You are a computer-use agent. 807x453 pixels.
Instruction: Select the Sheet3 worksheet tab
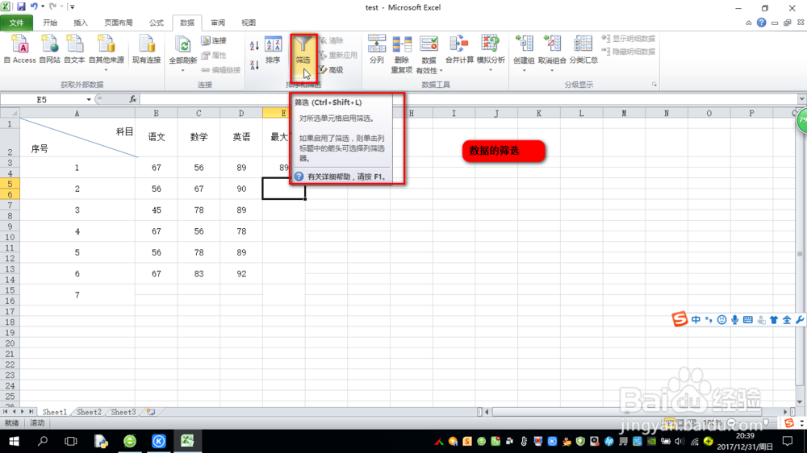pos(123,412)
